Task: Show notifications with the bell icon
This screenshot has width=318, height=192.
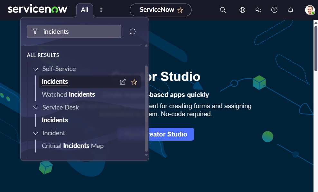Action: click(290, 10)
